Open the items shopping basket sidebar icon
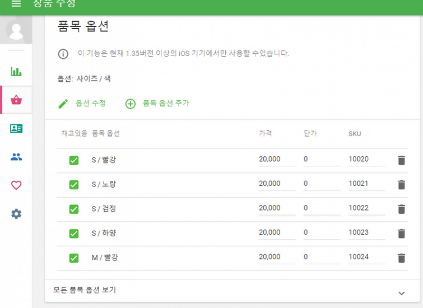This screenshot has width=423, height=308. [16, 100]
